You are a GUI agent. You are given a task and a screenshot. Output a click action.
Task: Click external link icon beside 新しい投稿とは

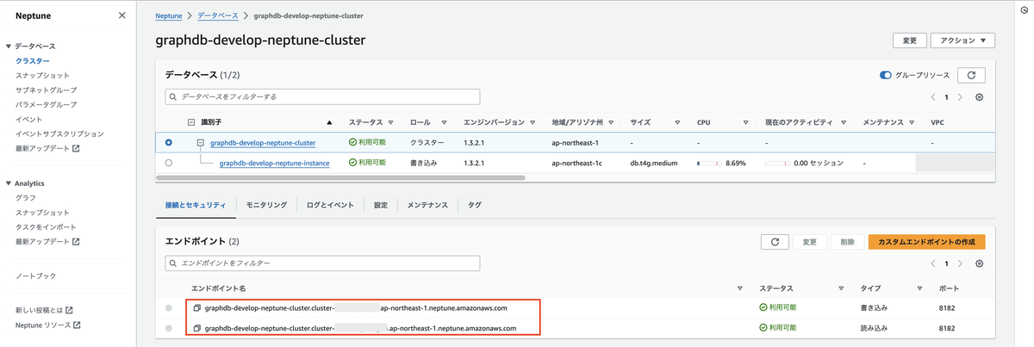(x=69, y=310)
